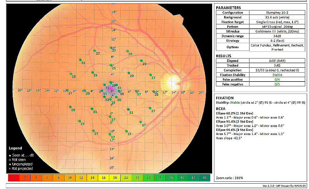Select the 'Seen at ... dB' legend entry
Screen dimensions: 309x189
(21, 155)
